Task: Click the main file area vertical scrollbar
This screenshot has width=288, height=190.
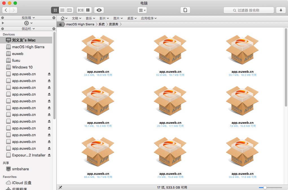Action: tap(286, 67)
